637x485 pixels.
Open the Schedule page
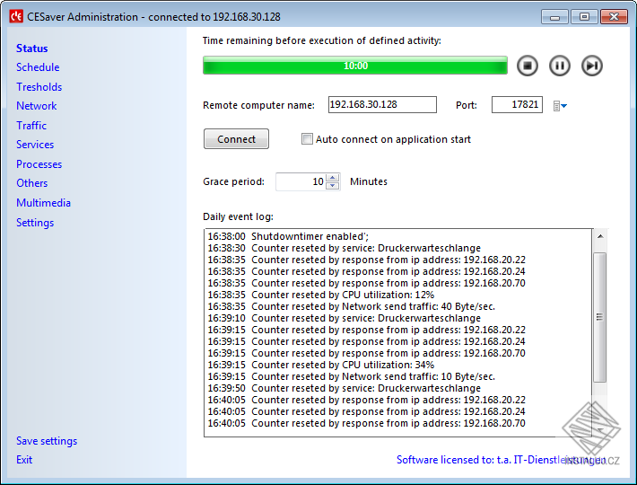pos(38,67)
